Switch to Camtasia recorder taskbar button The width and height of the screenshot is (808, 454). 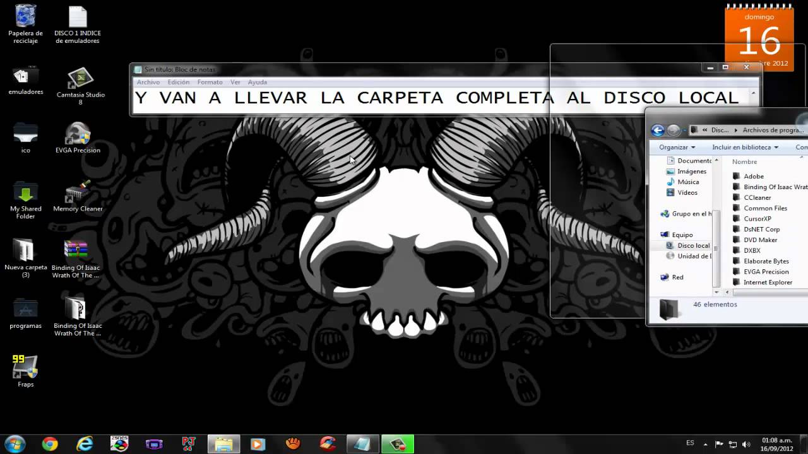pyautogui.click(x=397, y=444)
